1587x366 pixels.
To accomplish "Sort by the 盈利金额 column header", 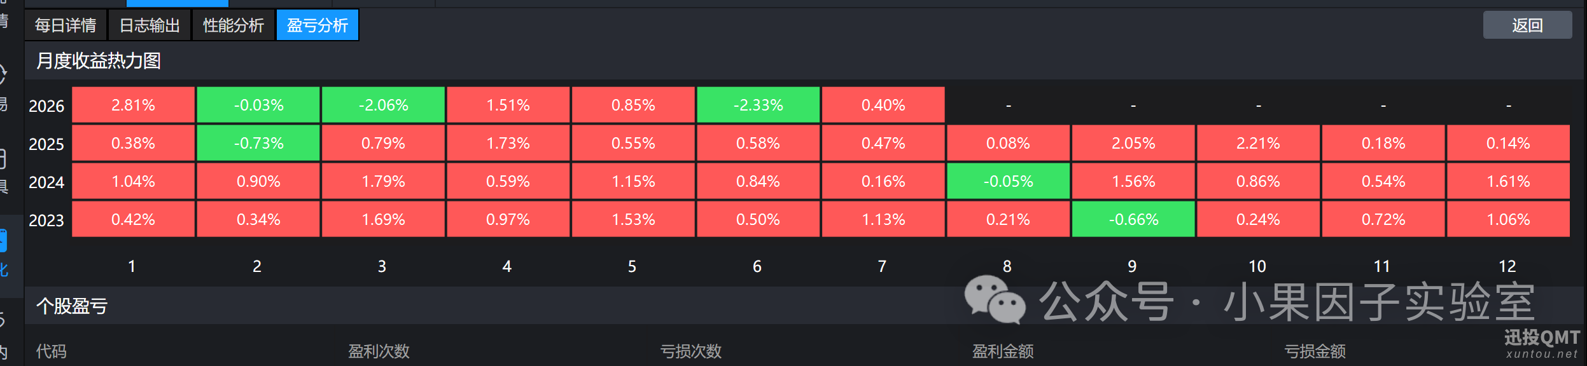I will [1003, 351].
